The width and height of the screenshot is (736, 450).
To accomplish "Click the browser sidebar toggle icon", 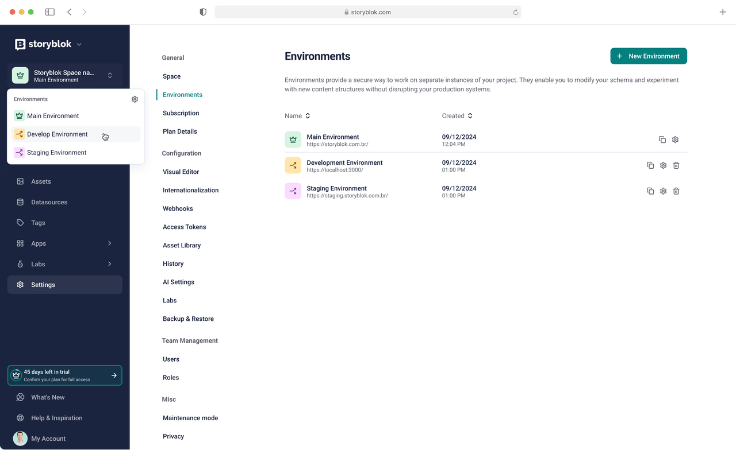I will point(50,12).
